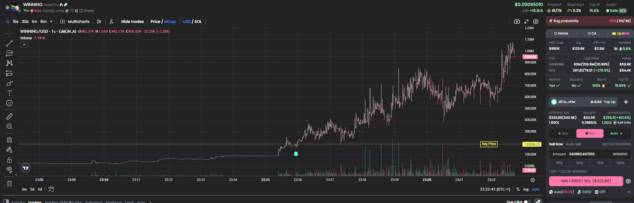The width and height of the screenshot is (634, 203).
Task: Add wallet with plus button
Action: (626, 102)
